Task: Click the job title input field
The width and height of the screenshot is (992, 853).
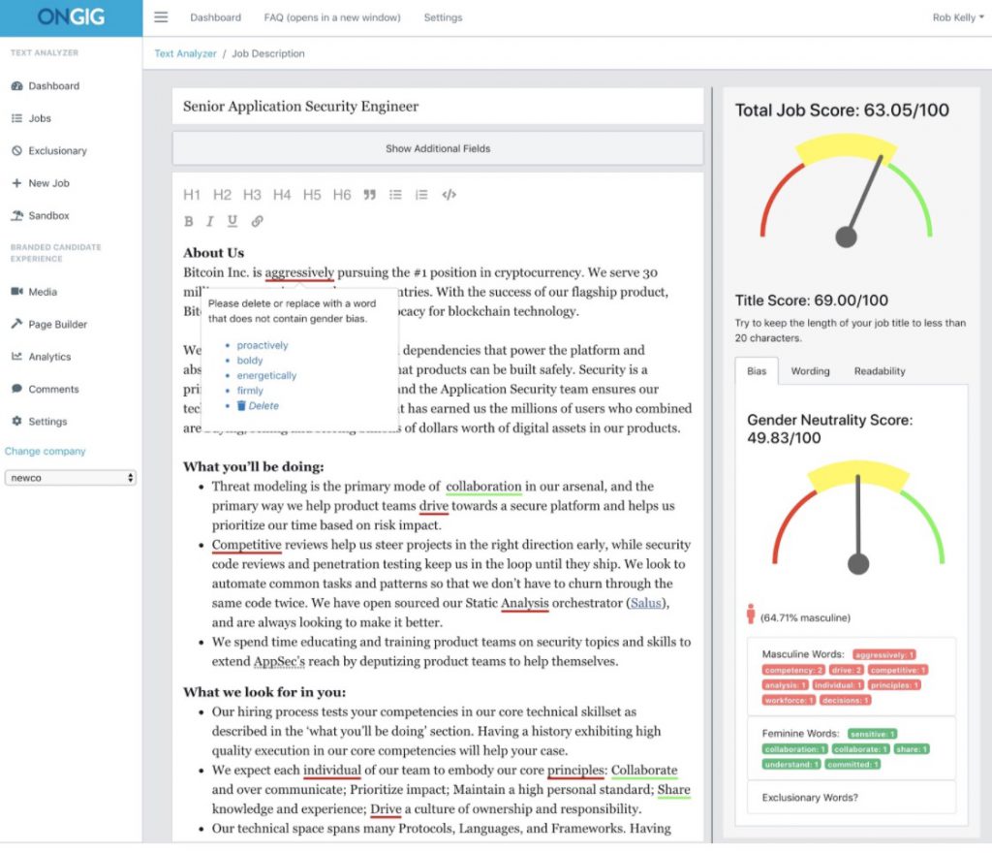Action: (x=438, y=107)
